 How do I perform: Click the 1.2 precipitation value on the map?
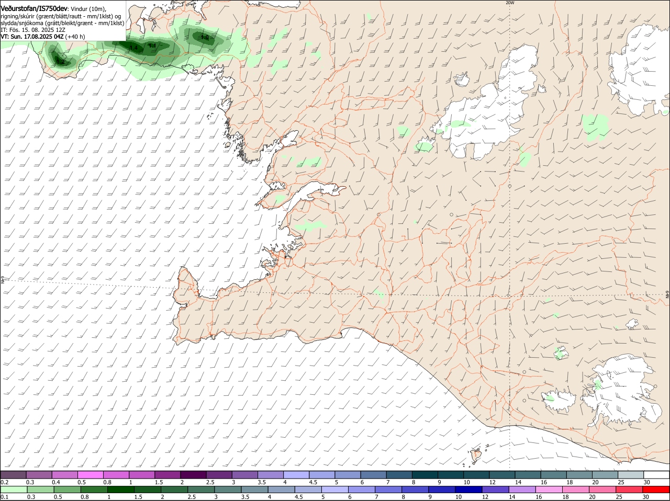[60, 62]
